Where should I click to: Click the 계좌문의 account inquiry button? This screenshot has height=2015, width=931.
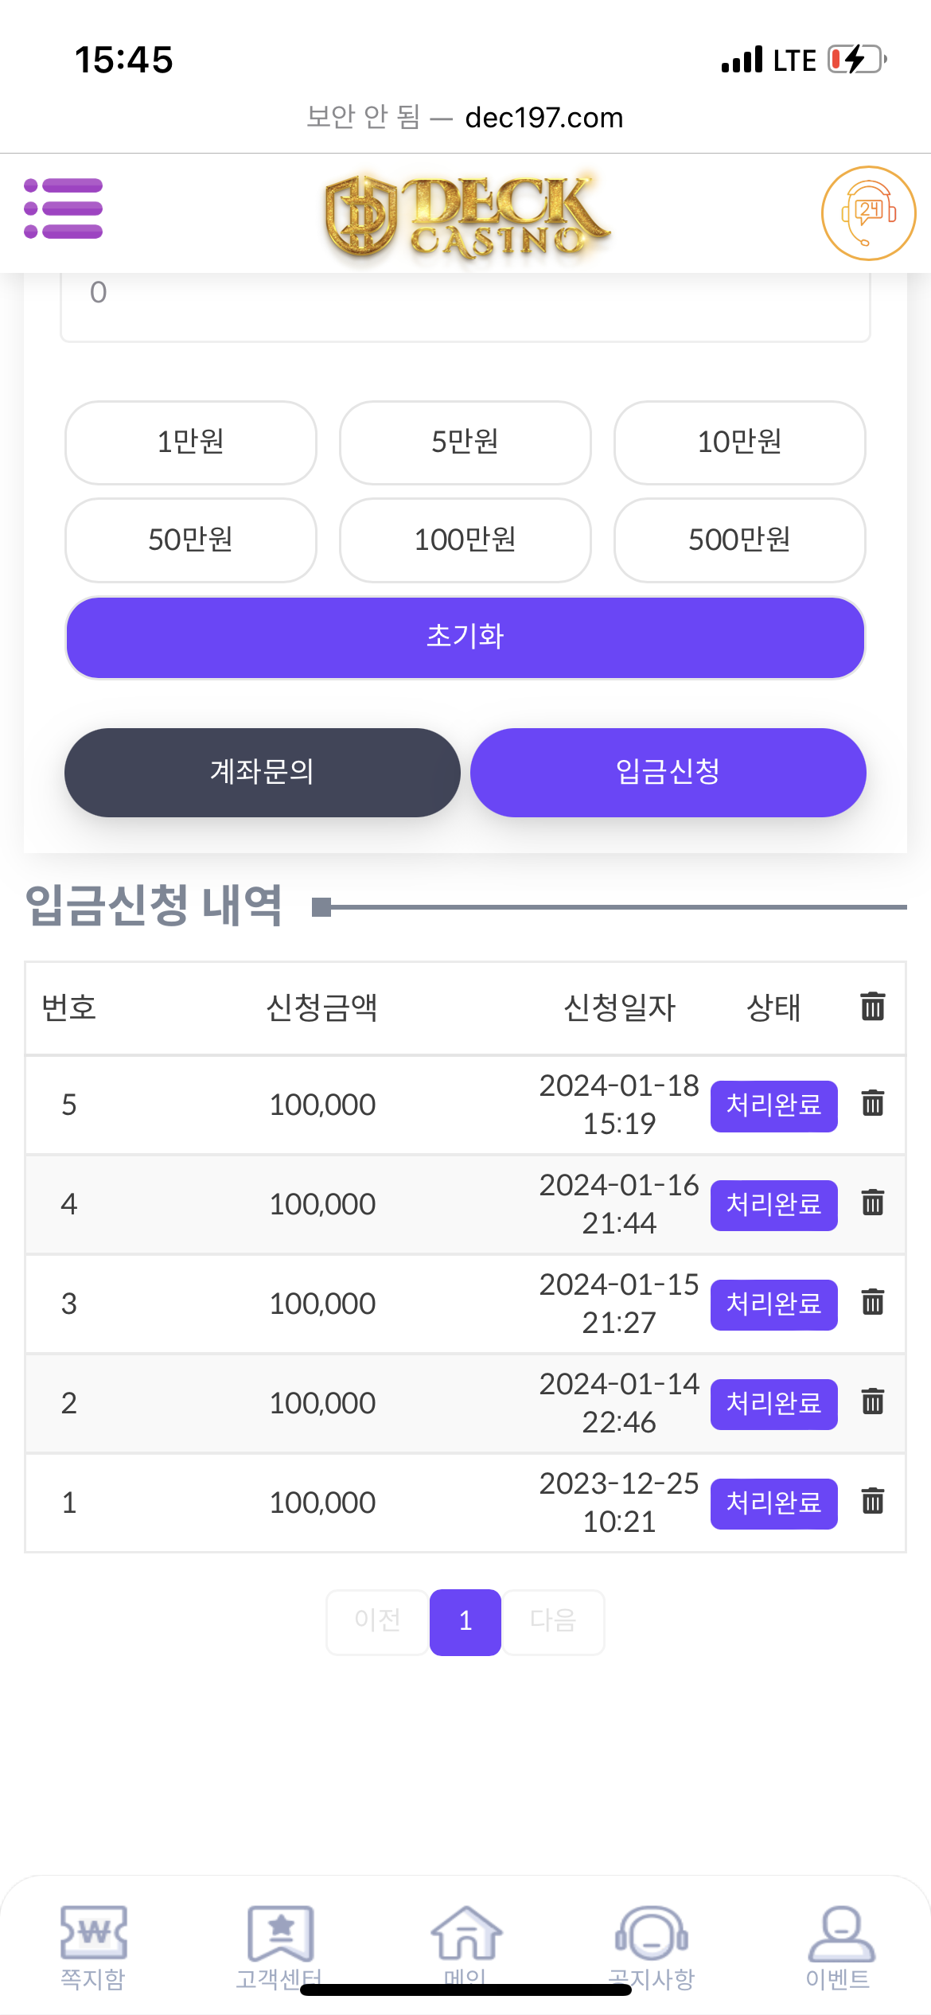coord(262,772)
